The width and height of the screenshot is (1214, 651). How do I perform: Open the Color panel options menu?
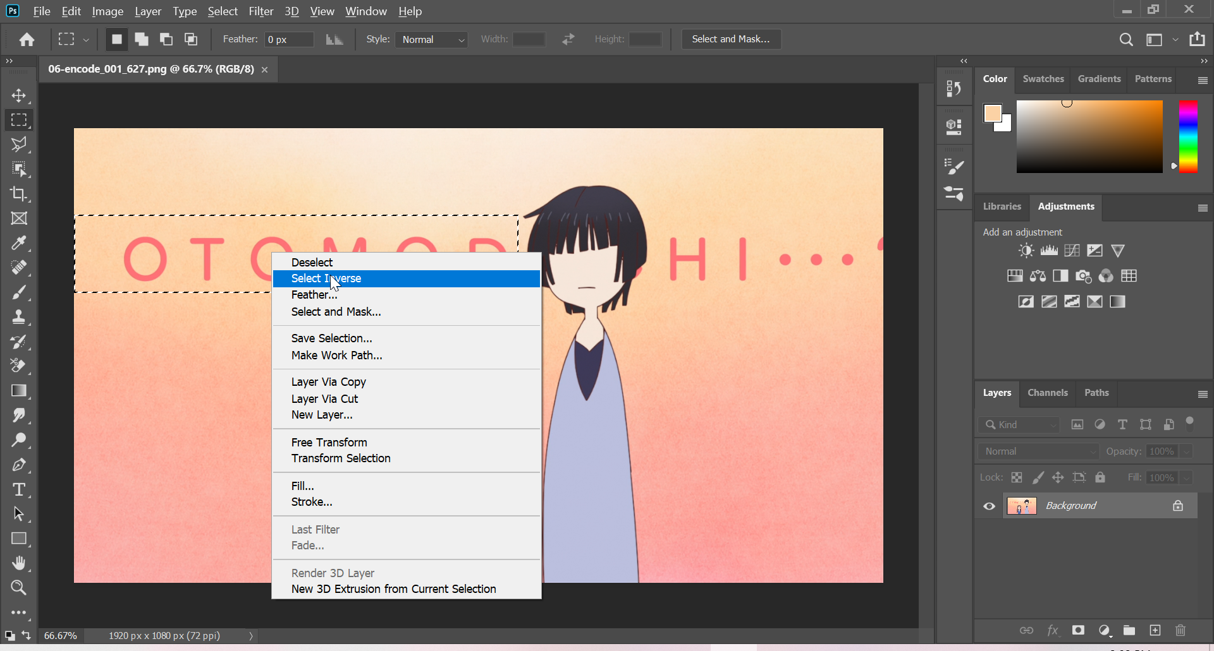tap(1203, 80)
